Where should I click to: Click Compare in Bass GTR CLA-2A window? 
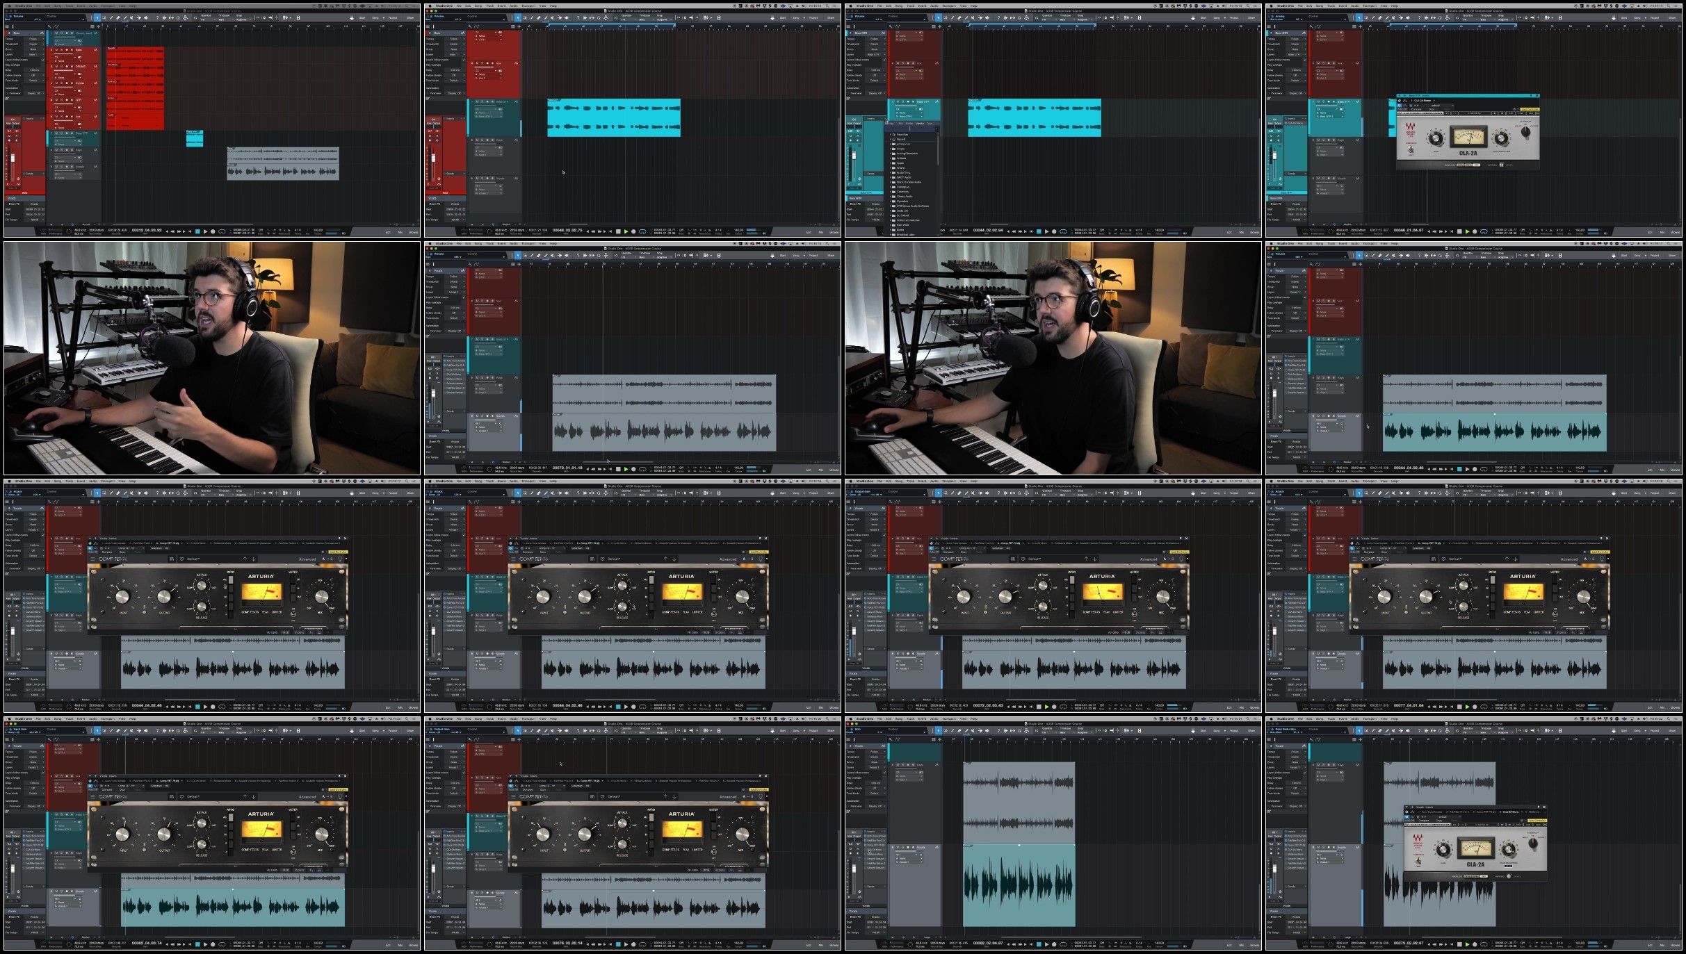(1416, 109)
